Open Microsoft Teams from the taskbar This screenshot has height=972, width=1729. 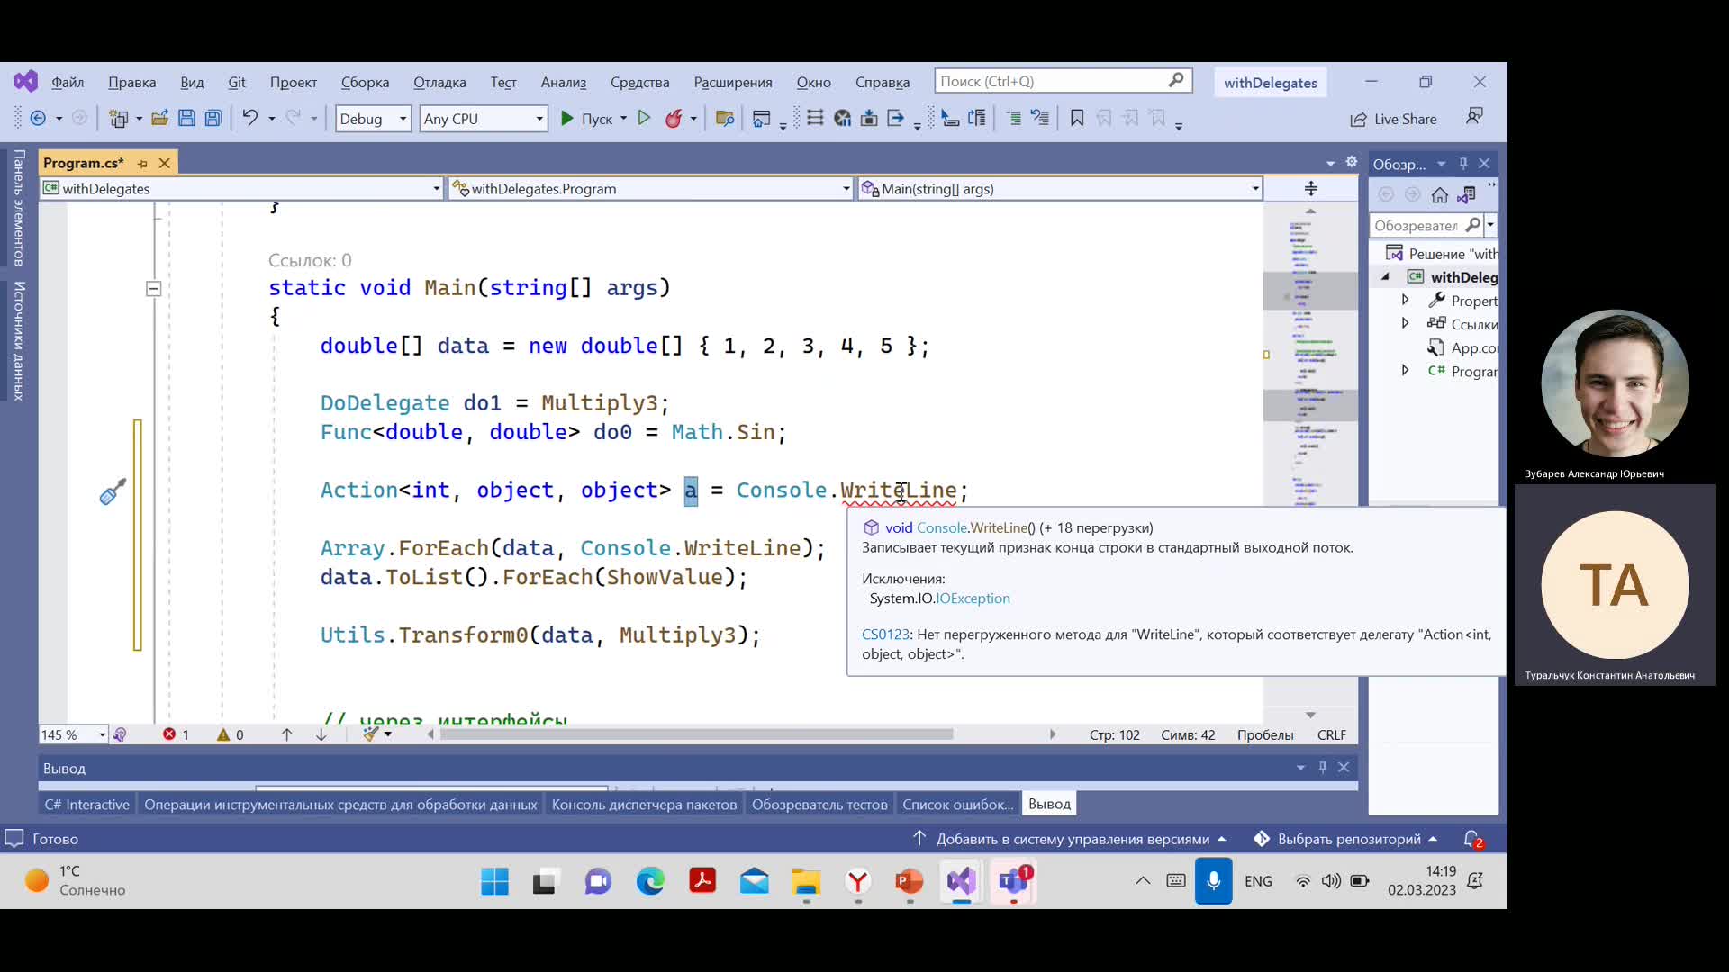tap(1014, 881)
